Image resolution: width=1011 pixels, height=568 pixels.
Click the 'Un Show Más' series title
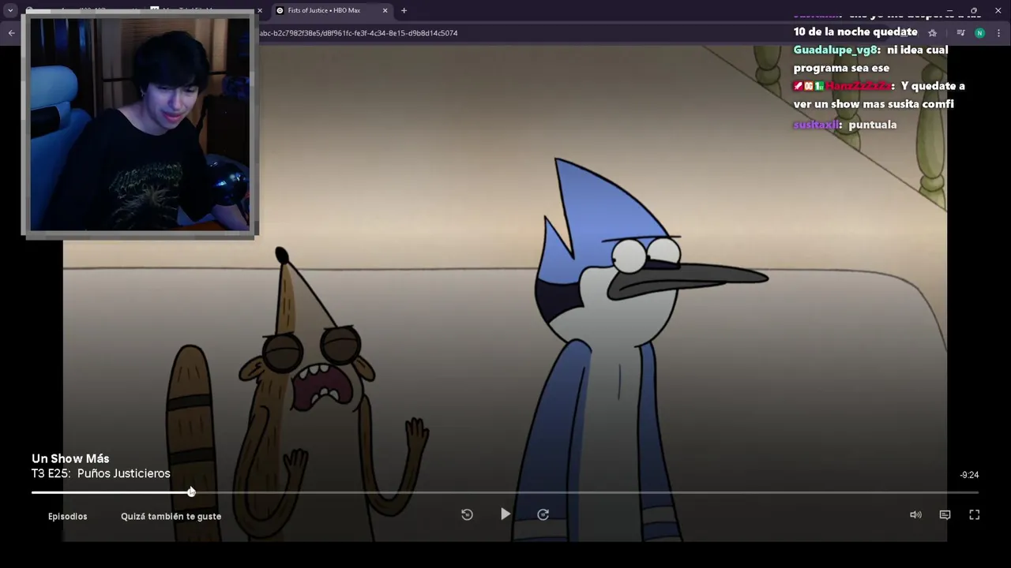70,458
